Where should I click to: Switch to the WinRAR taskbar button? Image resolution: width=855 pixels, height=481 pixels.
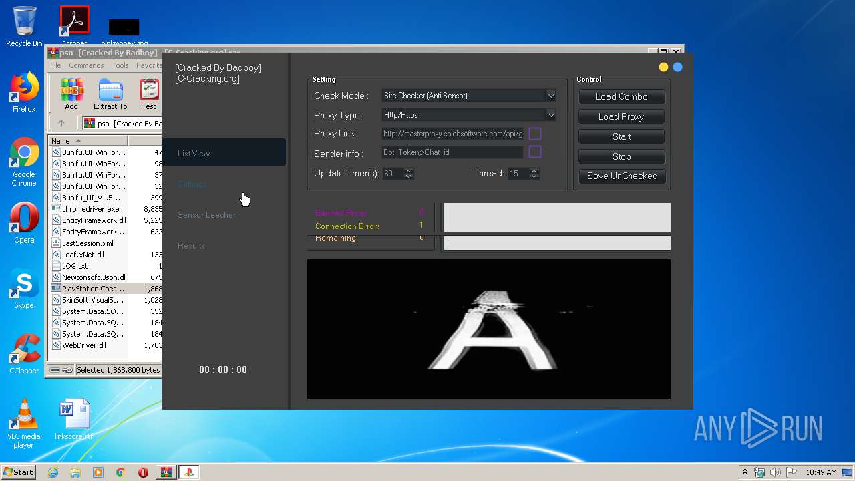pos(166,472)
